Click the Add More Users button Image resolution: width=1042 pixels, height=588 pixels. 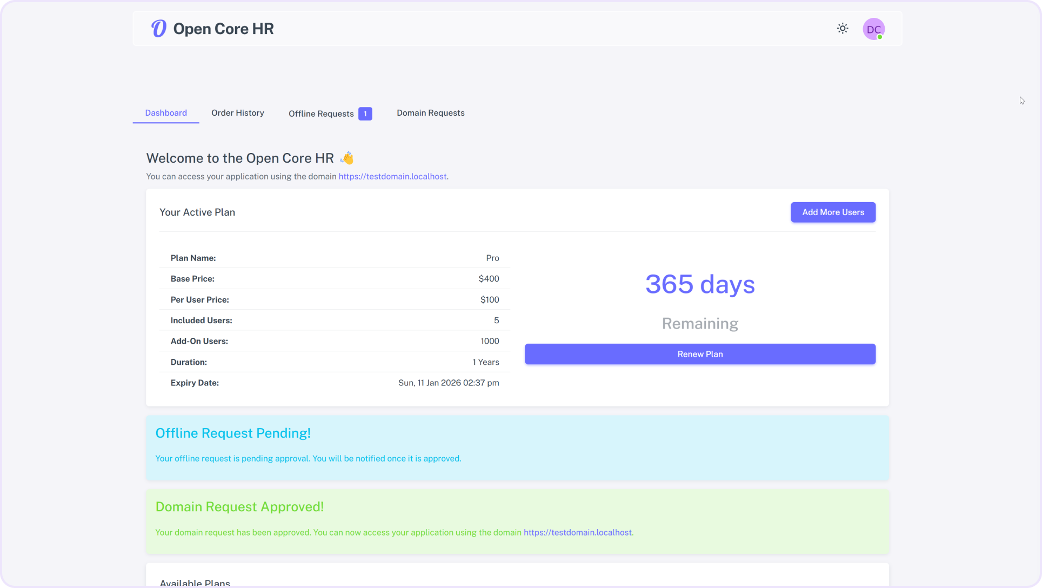pos(833,212)
